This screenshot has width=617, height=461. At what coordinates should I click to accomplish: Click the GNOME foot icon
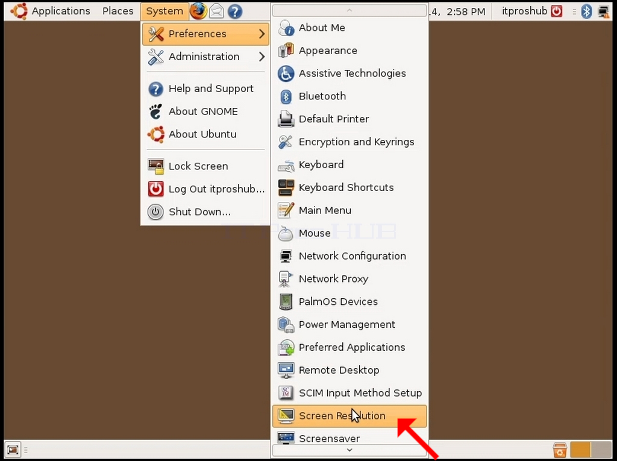point(156,112)
